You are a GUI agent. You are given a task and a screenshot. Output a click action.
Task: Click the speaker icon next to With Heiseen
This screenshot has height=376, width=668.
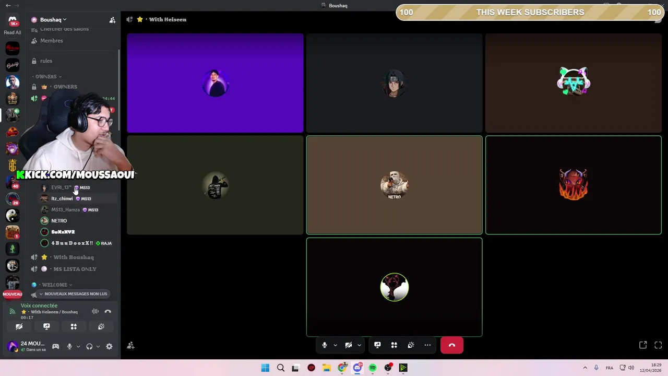point(129,19)
